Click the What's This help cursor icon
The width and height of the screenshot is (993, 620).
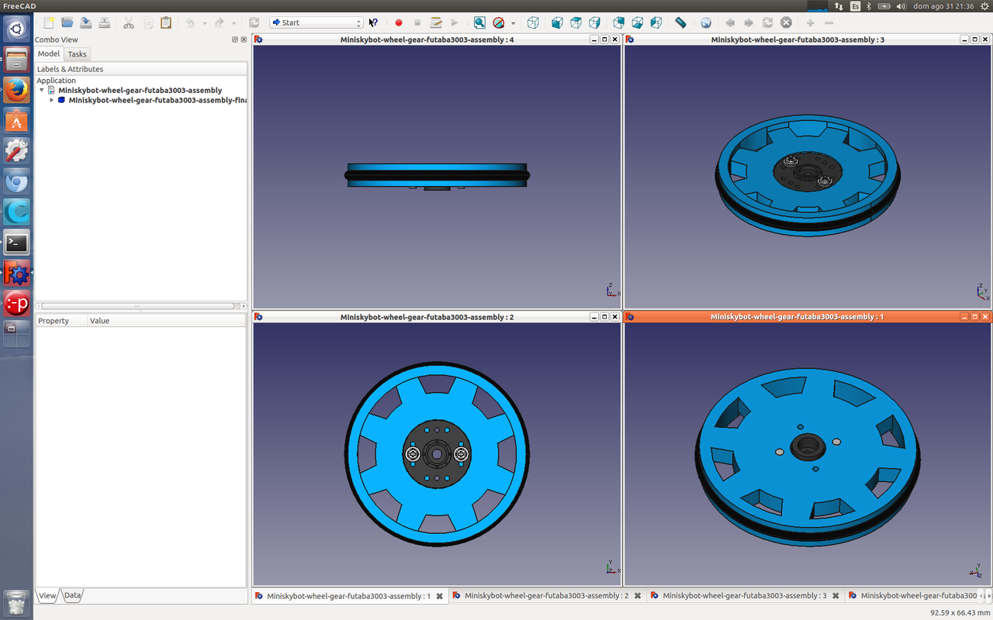pos(373,22)
